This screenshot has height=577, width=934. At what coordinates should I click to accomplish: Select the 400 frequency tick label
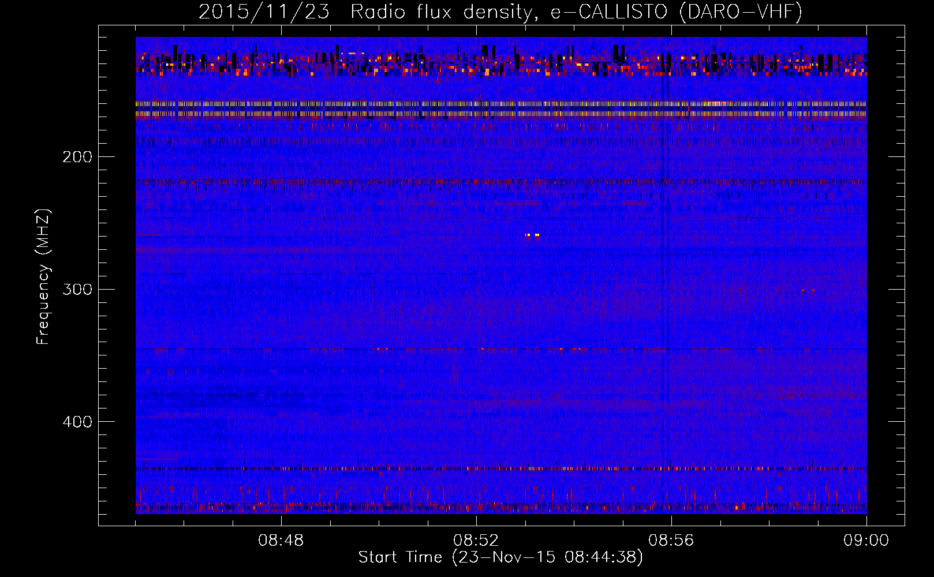tap(77, 422)
